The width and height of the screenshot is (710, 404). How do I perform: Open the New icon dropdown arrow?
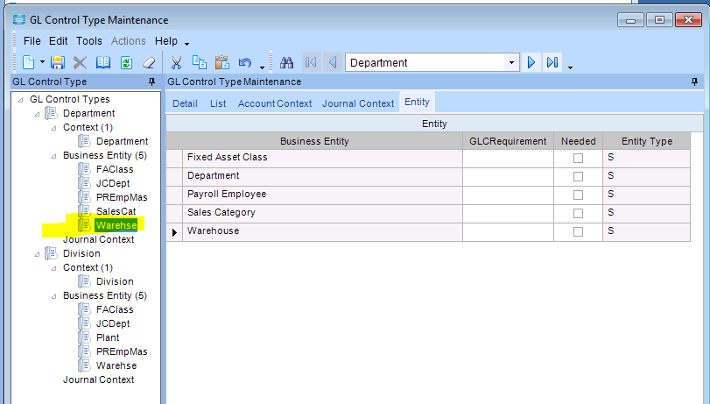click(42, 62)
